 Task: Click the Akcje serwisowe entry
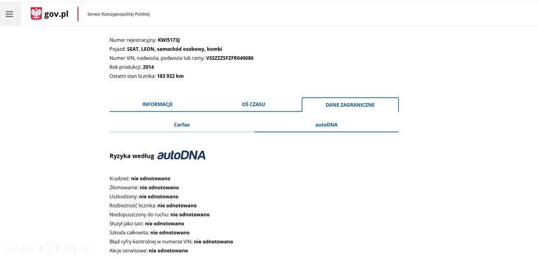pos(148,250)
